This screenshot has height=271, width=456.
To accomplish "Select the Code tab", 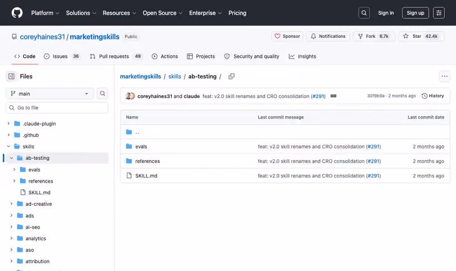I will [x=24, y=56].
